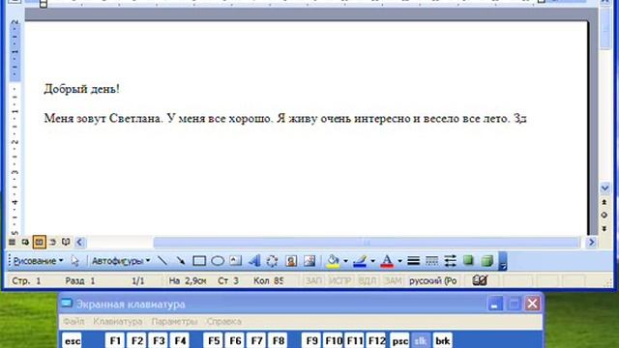Toggle ЗАМ overtype mode indicator
The width and height of the screenshot is (619, 348).
click(393, 281)
